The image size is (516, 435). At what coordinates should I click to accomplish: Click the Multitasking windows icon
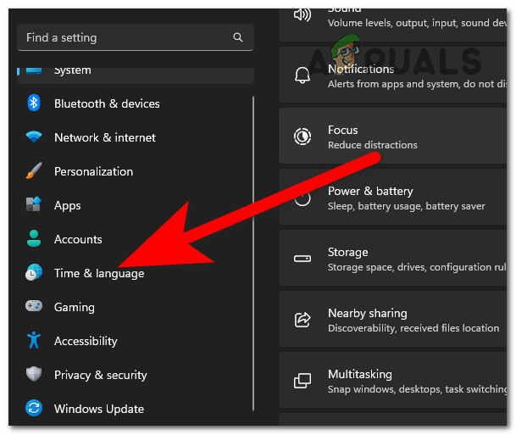click(x=302, y=381)
